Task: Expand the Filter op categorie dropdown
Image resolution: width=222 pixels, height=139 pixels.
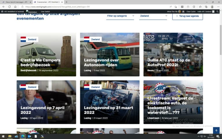Action: coord(120,16)
